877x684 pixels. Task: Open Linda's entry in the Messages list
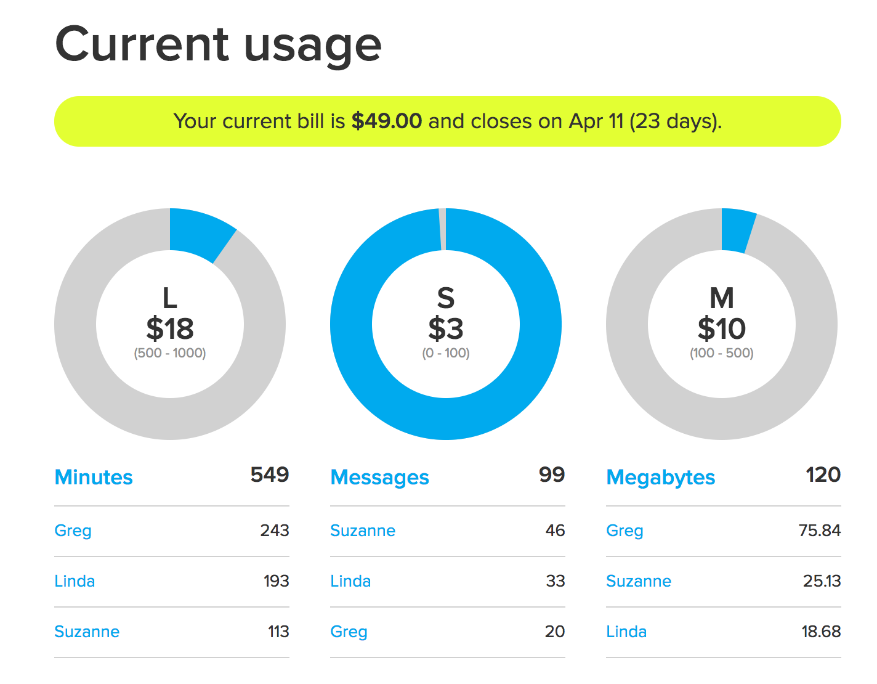350,581
